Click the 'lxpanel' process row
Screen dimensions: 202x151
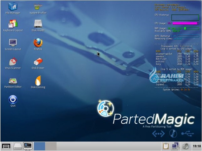pyautogui.click(x=177, y=84)
